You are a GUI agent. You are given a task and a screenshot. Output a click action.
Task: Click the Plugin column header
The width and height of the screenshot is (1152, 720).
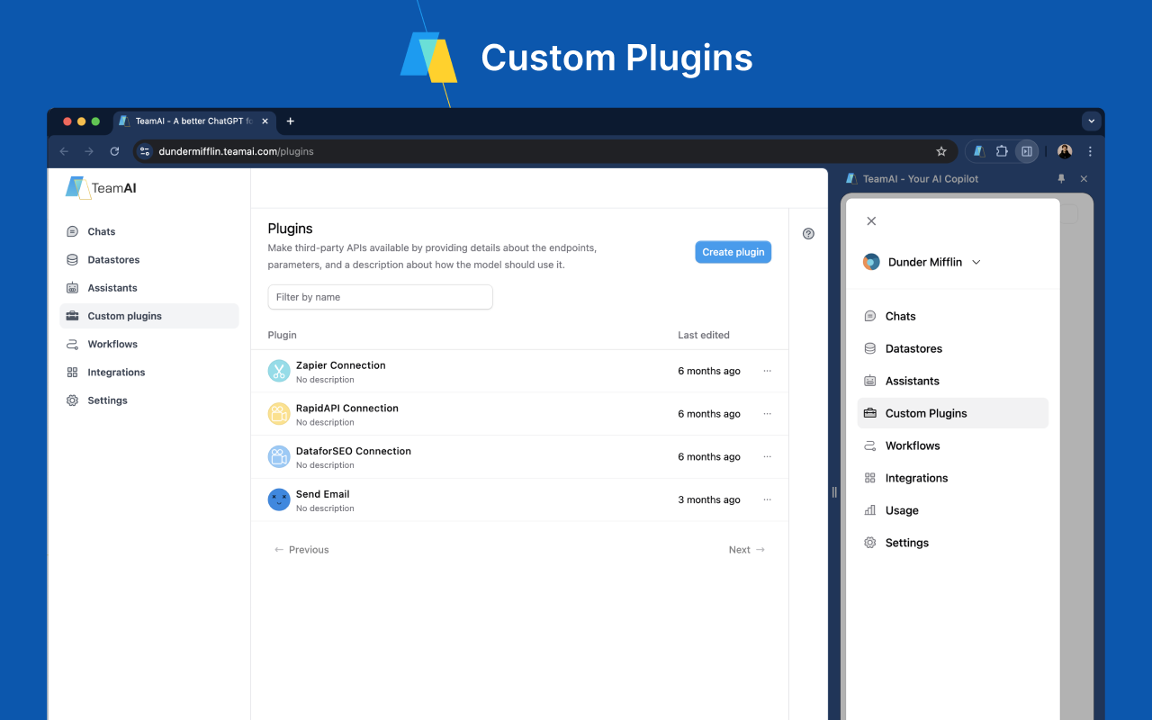282,335
